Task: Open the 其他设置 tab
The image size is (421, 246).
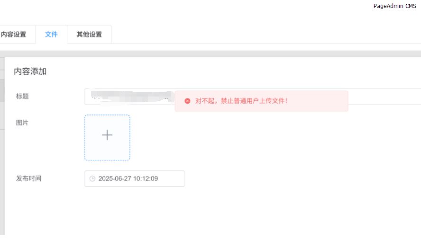Action: (89, 35)
